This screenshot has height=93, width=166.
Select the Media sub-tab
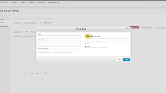click(x=26, y=32)
